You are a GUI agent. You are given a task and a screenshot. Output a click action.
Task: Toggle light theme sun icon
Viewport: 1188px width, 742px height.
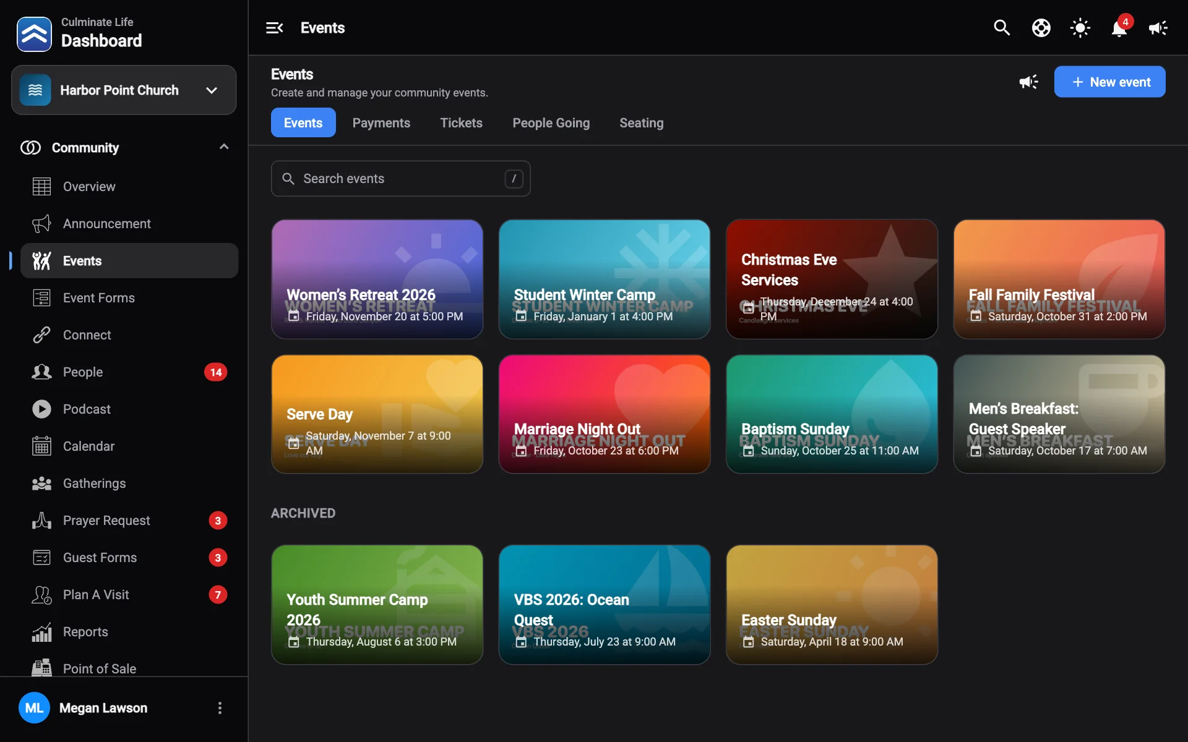[1080, 28]
